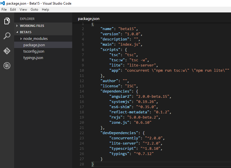
Task: Open the View menu
Action: pyautogui.click(x=23, y=9)
